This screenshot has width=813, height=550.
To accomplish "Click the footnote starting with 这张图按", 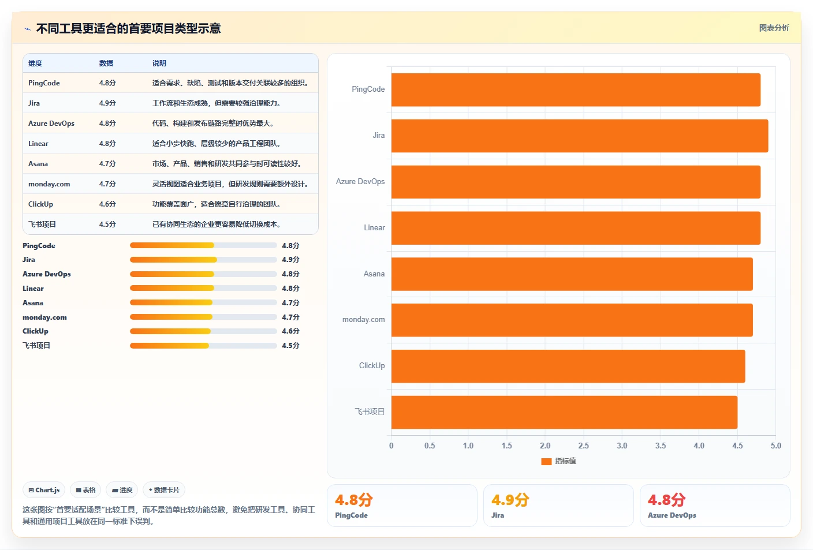I will [x=169, y=515].
